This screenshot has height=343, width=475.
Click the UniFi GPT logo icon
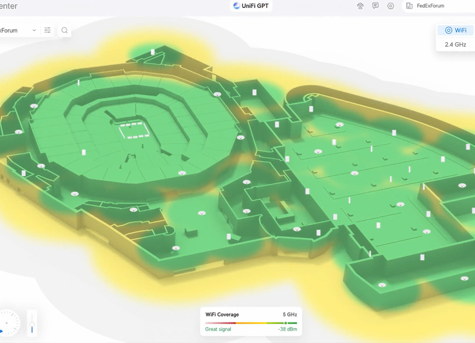(236, 6)
